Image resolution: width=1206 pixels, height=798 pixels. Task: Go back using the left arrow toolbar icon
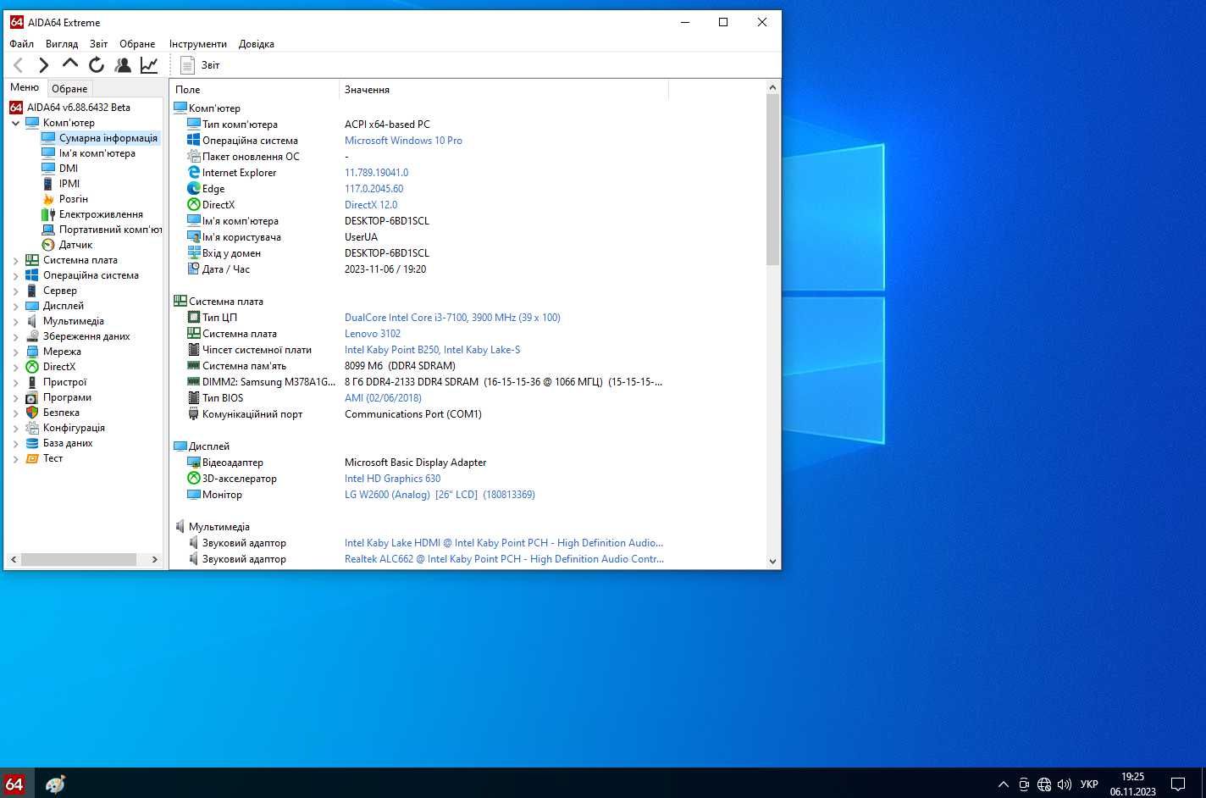click(x=18, y=65)
